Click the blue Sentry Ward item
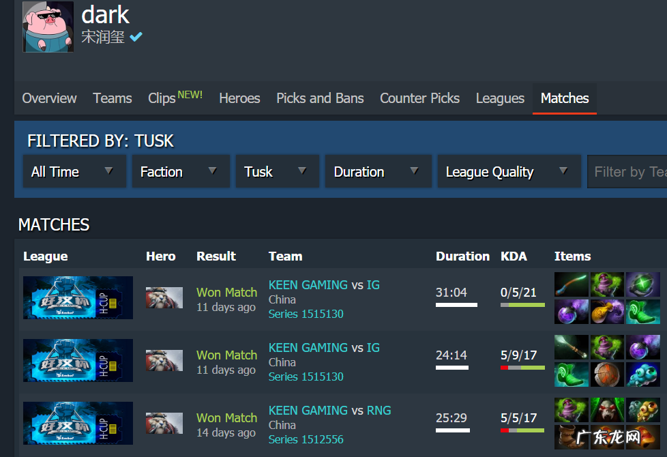 point(642,374)
